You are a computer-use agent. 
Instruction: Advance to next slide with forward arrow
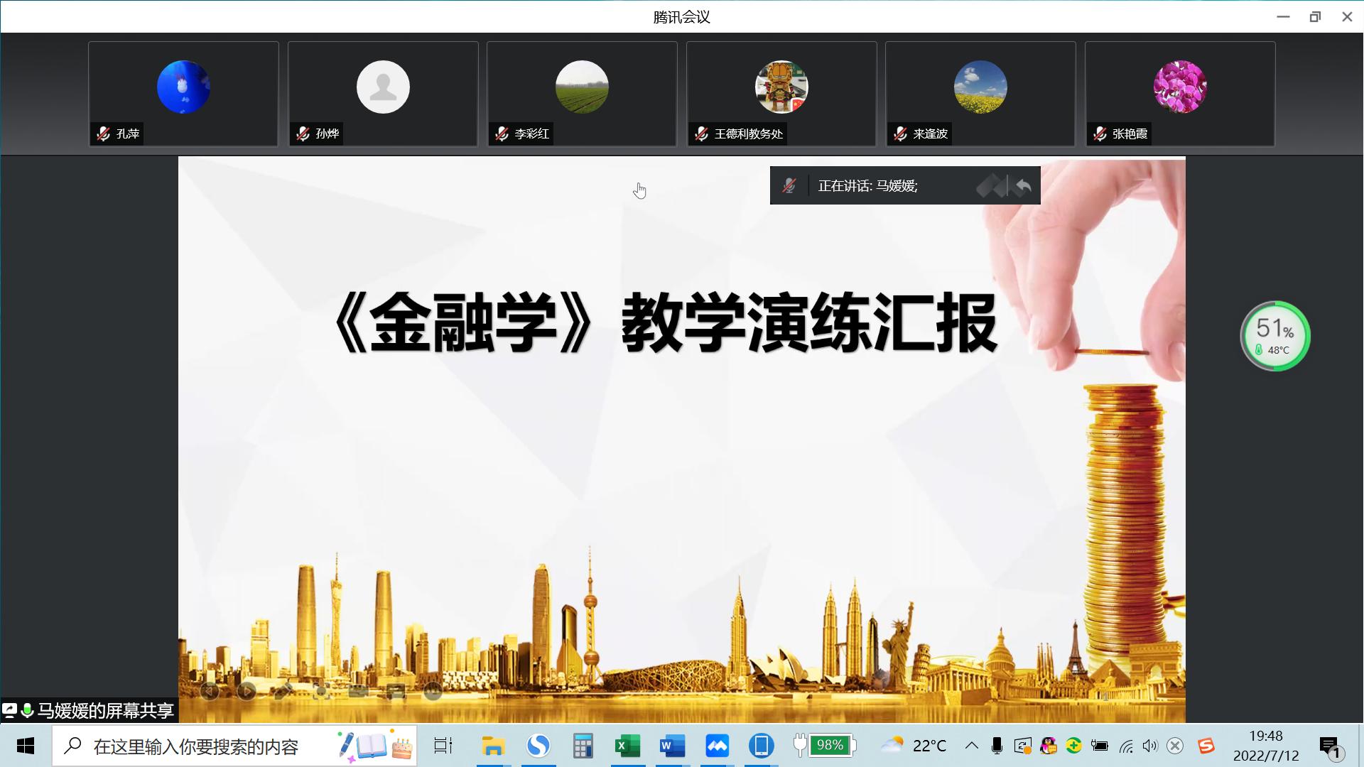(x=247, y=690)
